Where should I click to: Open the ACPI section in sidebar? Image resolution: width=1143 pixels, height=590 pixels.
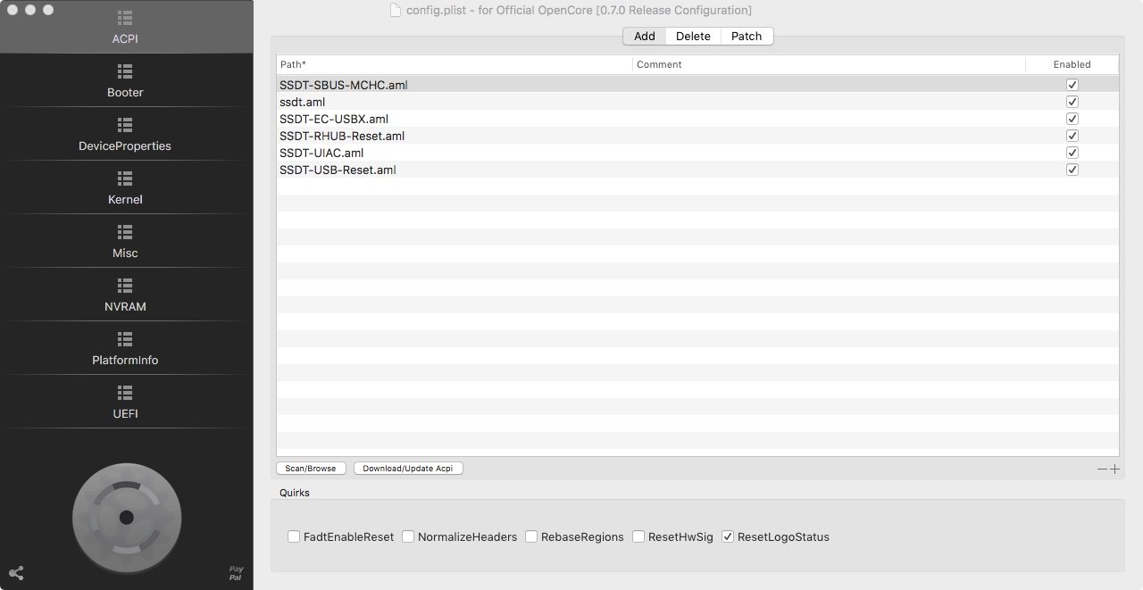click(125, 28)
